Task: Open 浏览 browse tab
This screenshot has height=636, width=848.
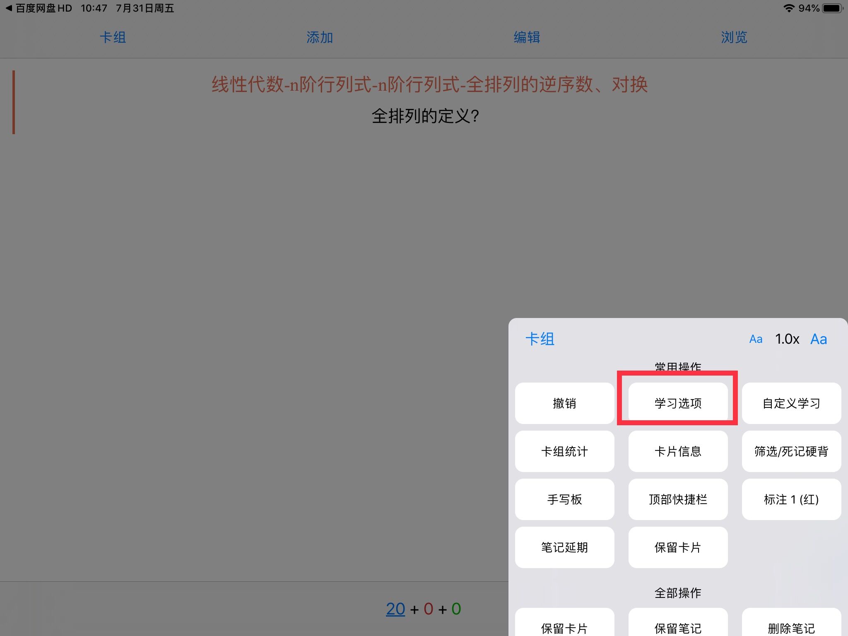Action: [x=734, y=37]
